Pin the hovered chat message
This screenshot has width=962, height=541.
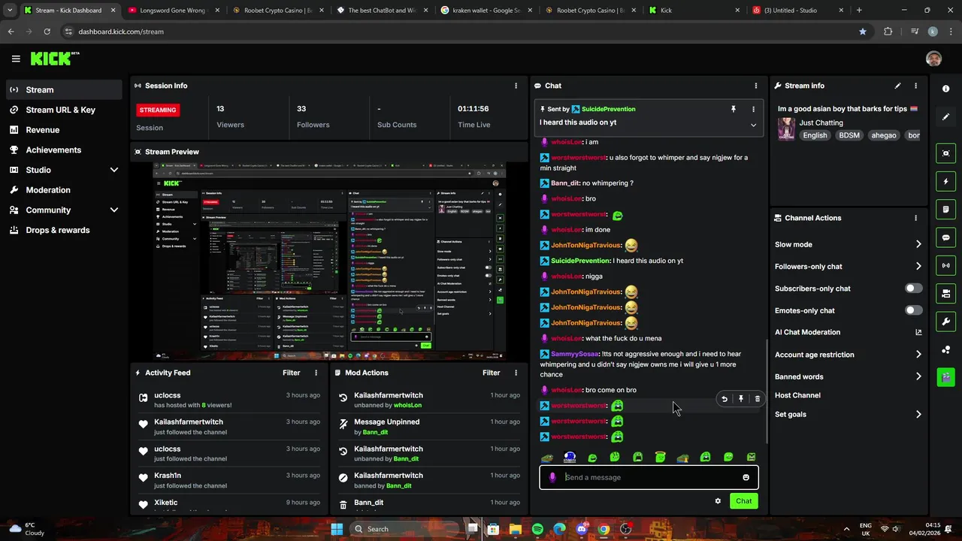tap(740, 399)
